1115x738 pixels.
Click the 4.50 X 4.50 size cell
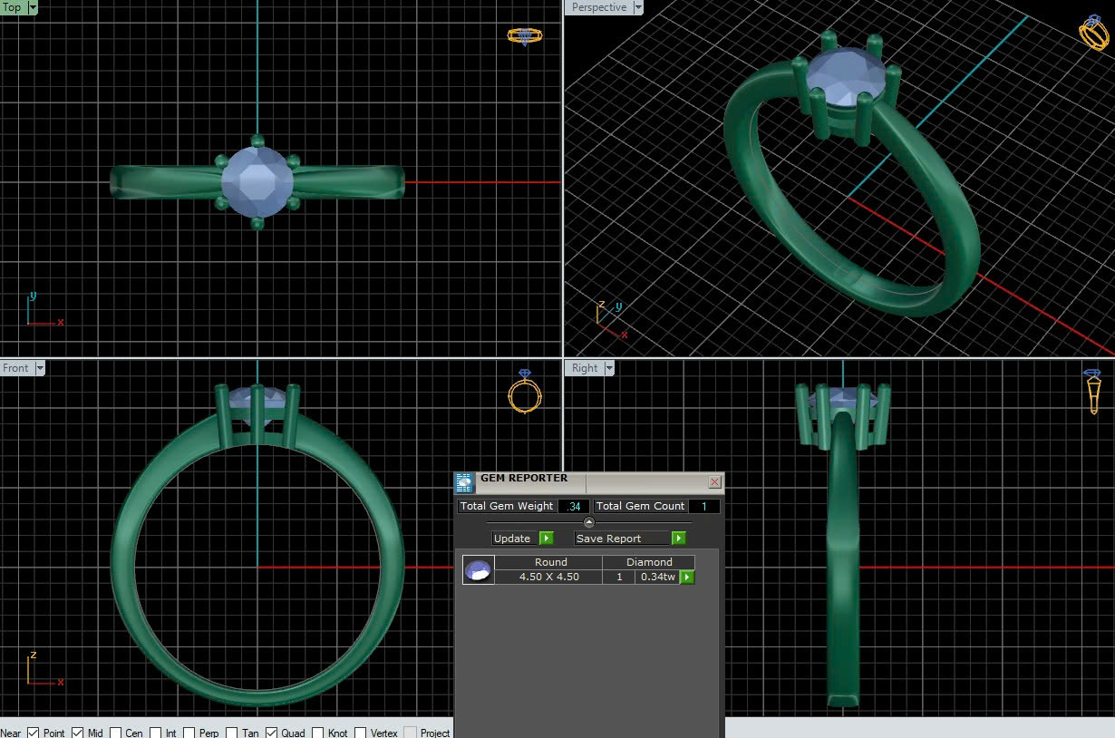tap(549, 577)
